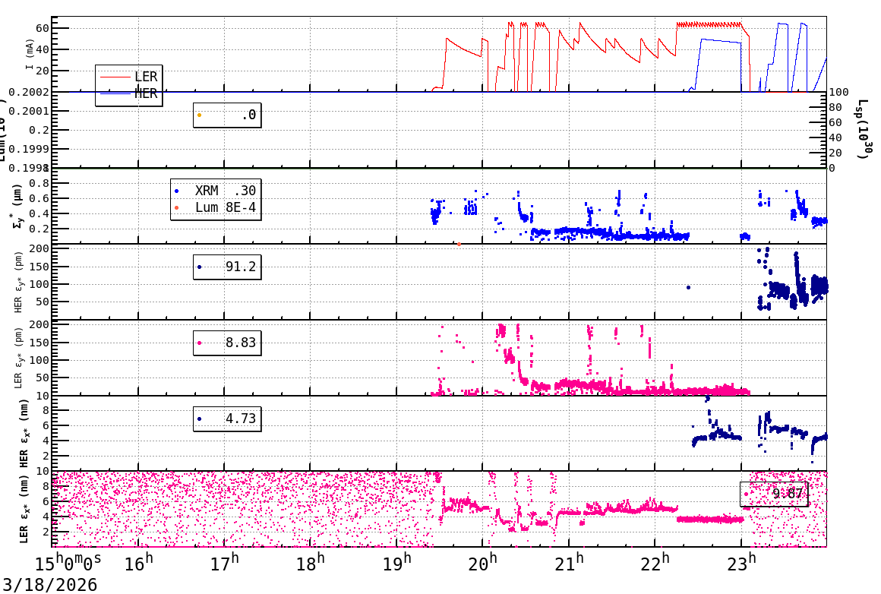Screen dimensions: 881x594
Task: Click the 8.83 readout in the LER εy* panel
Action: (227, 343)
